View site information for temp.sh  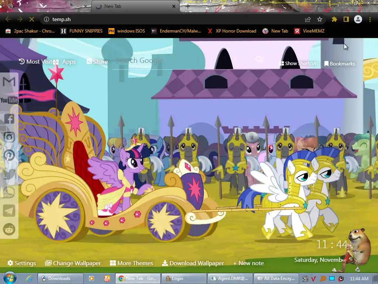(x=47, y=19)
